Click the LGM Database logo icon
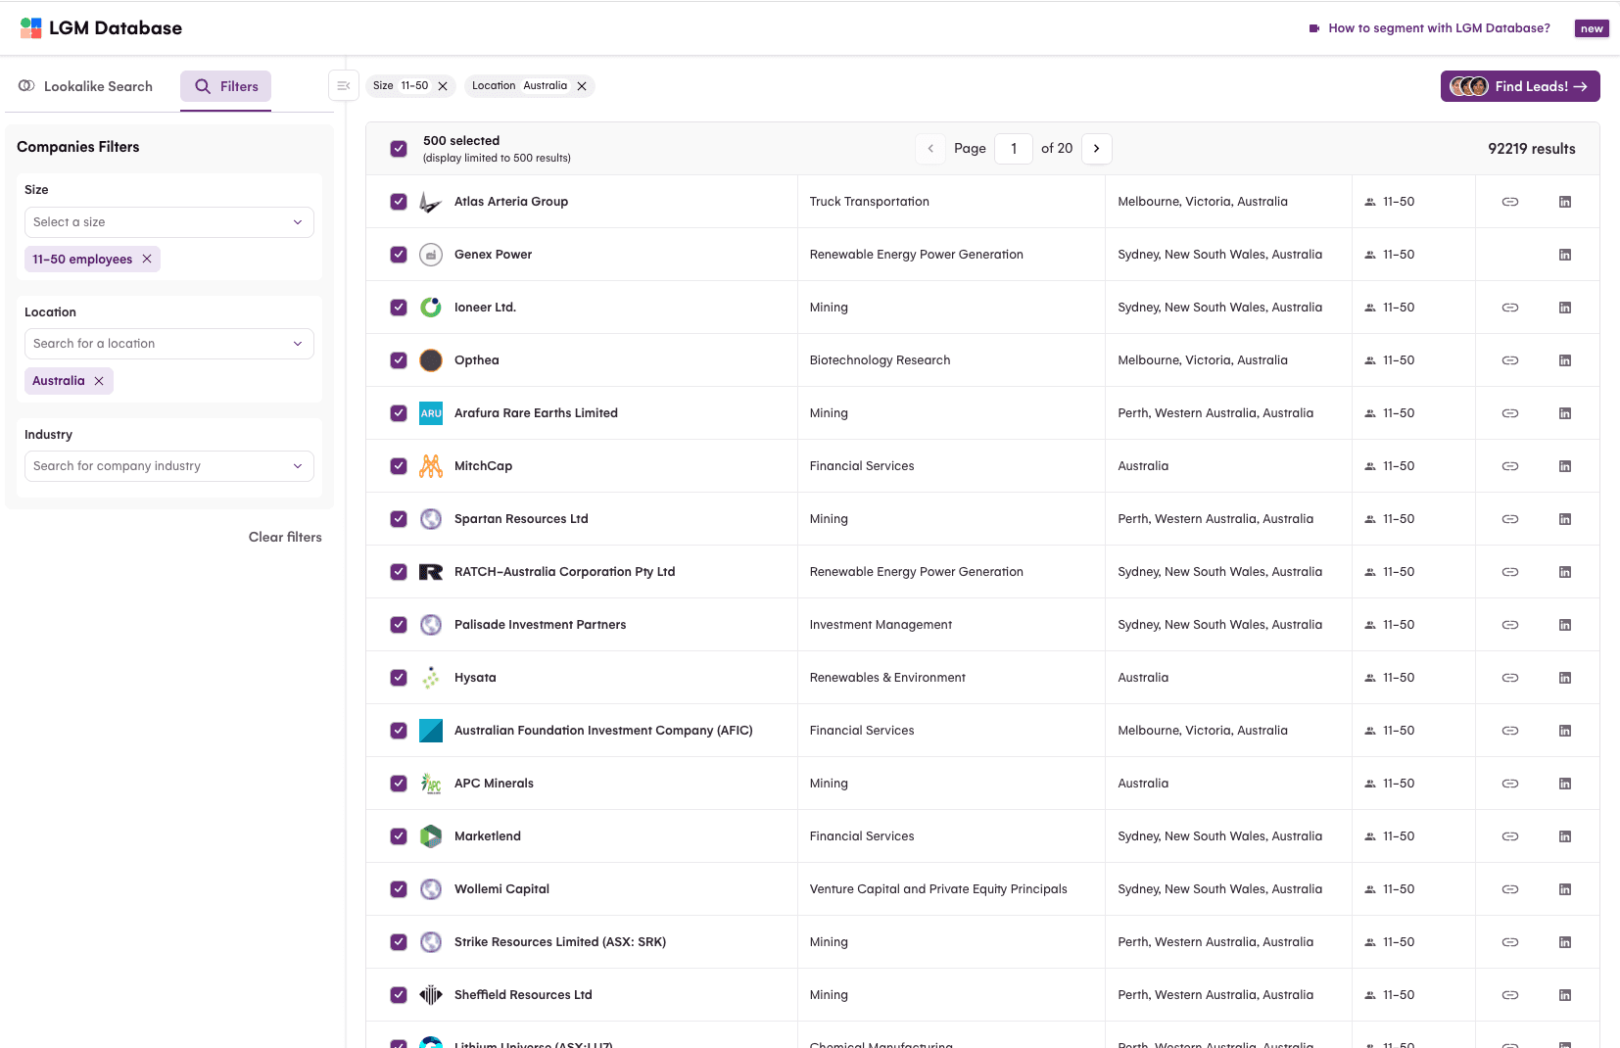The width and height of the screenshot is (1620, 1048). [x=30, y=26]
